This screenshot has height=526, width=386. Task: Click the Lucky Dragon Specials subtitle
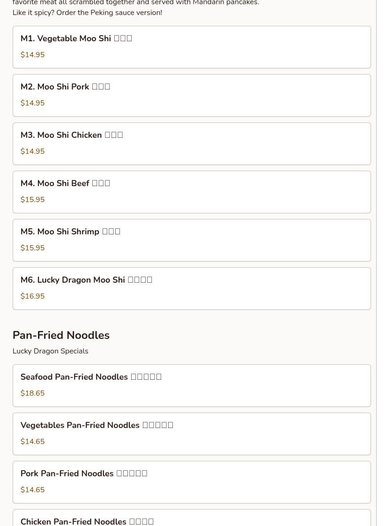coord(50,351)
